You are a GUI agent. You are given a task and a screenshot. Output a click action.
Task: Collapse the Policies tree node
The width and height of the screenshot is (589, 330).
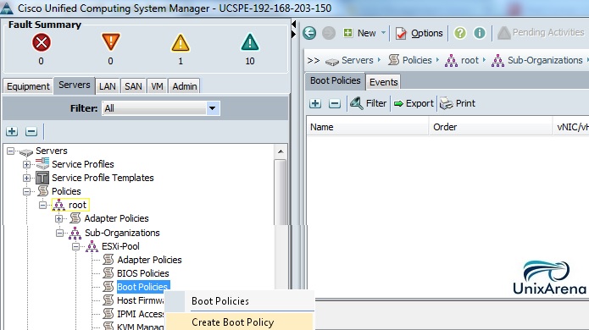pos(26,191)
